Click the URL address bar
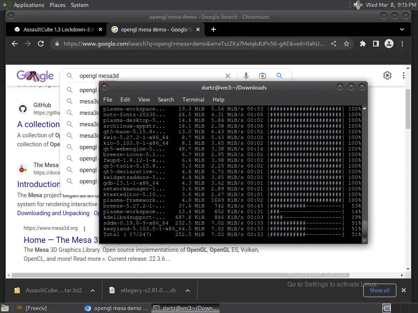 (194, 44)
